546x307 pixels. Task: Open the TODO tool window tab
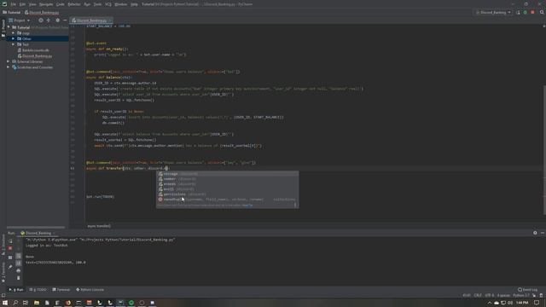38,289
